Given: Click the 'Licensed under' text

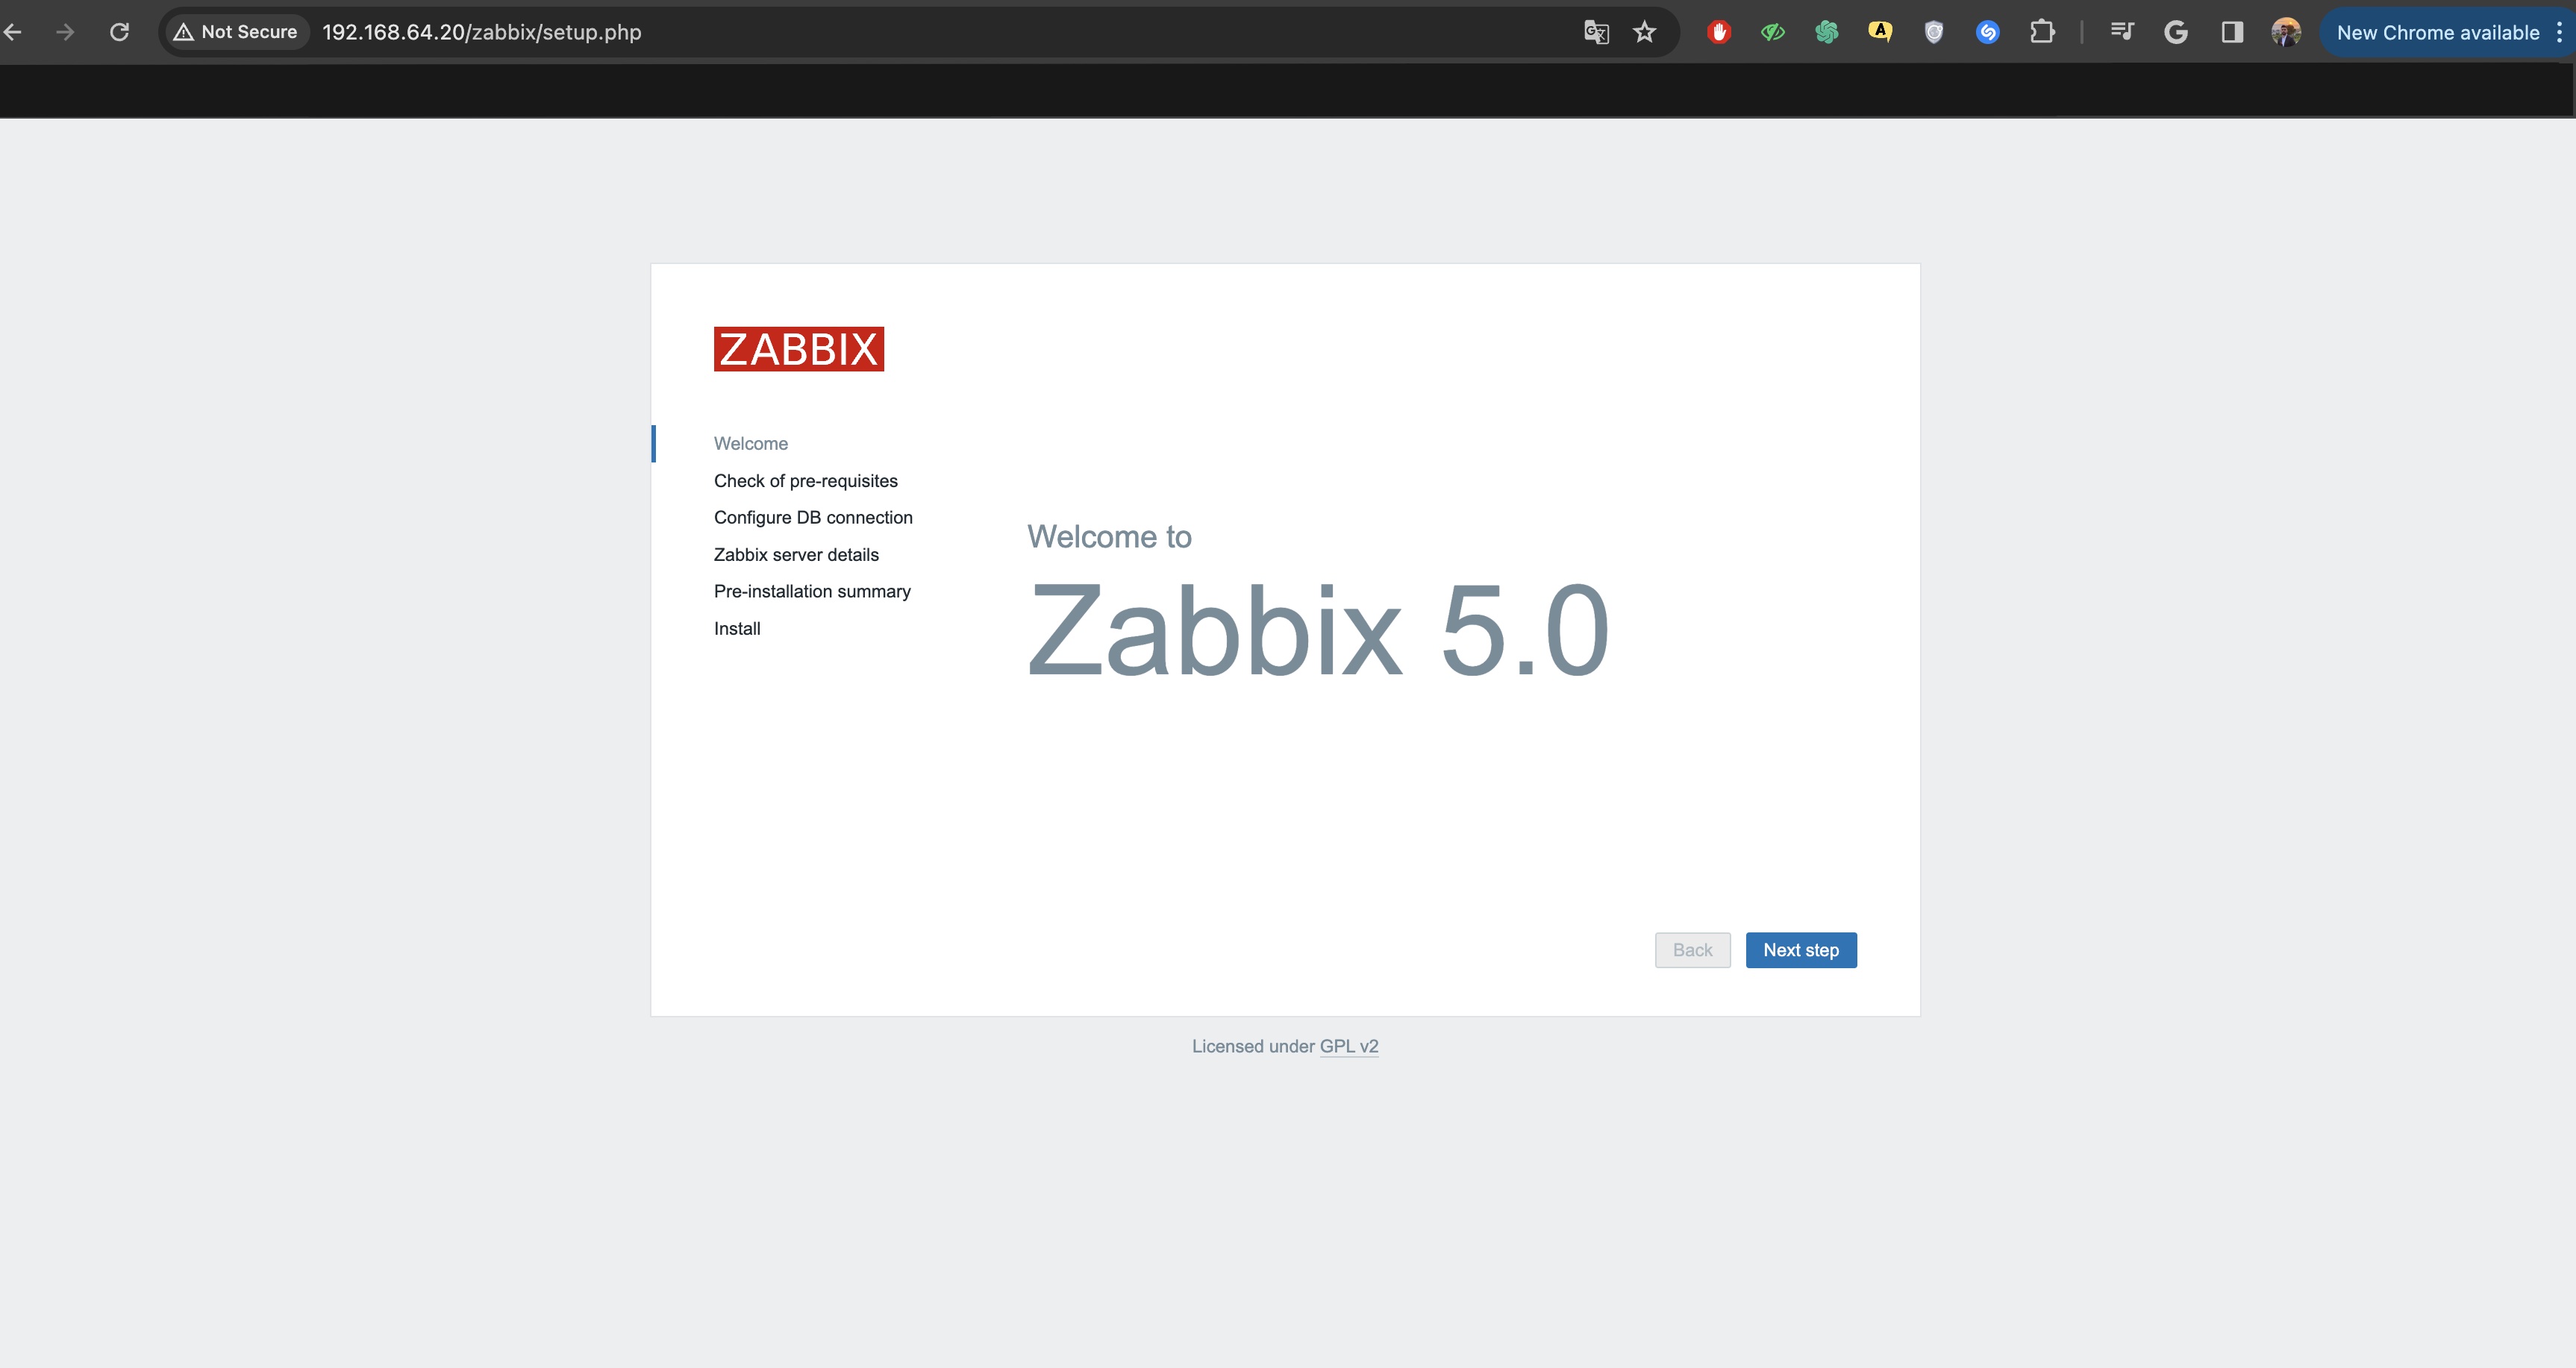Looking at the screenshot, I should [x=1253, y=1047].
